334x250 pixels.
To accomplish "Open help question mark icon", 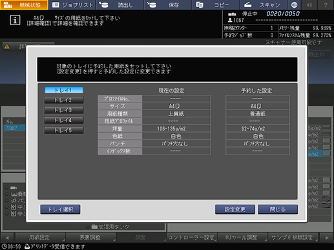I will (326, 5).
